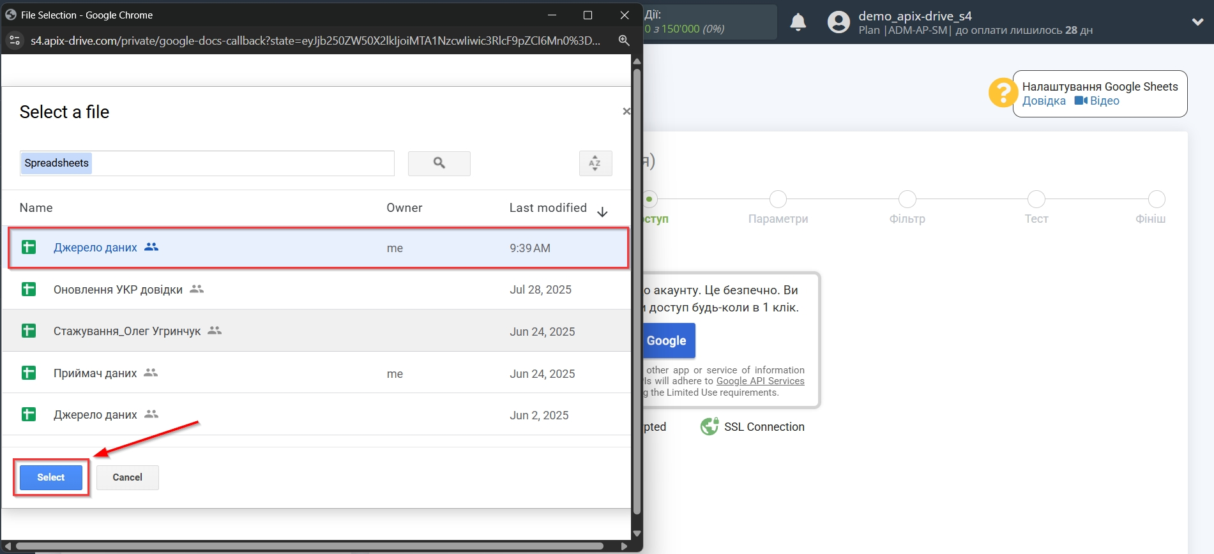Image resolution: width=1214 pixels, height=554 pixels.
Task: Click the Тест step circle
Action: coord(1036,199)
